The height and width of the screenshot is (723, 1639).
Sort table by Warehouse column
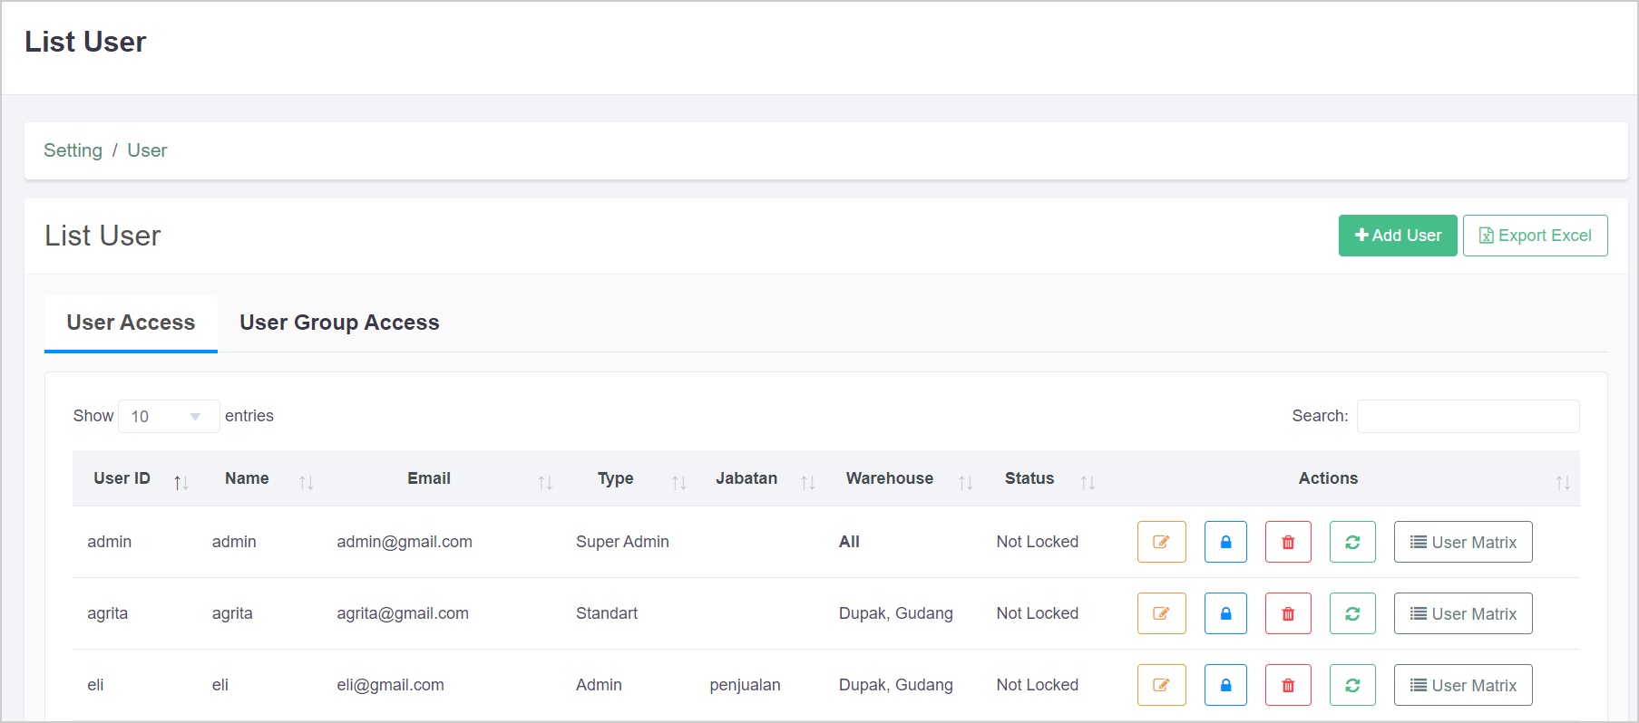coord(889,478)
